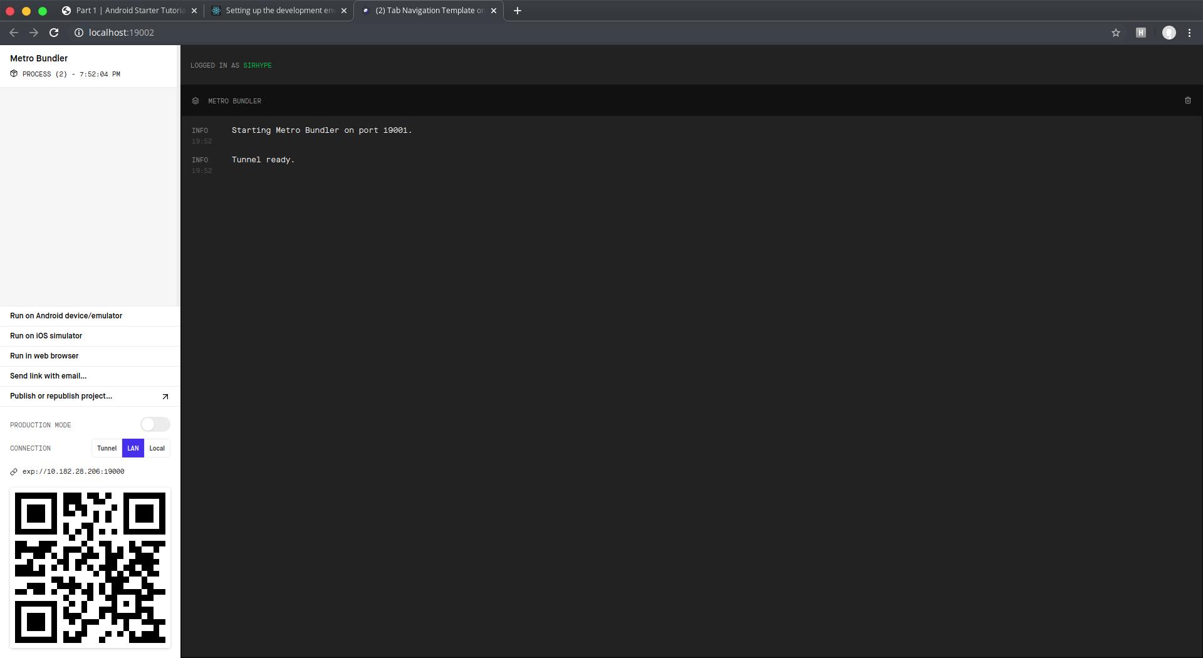Click the SIRHYPE username link
Screen dimensions: 1203x658
[x=258, y=66]
